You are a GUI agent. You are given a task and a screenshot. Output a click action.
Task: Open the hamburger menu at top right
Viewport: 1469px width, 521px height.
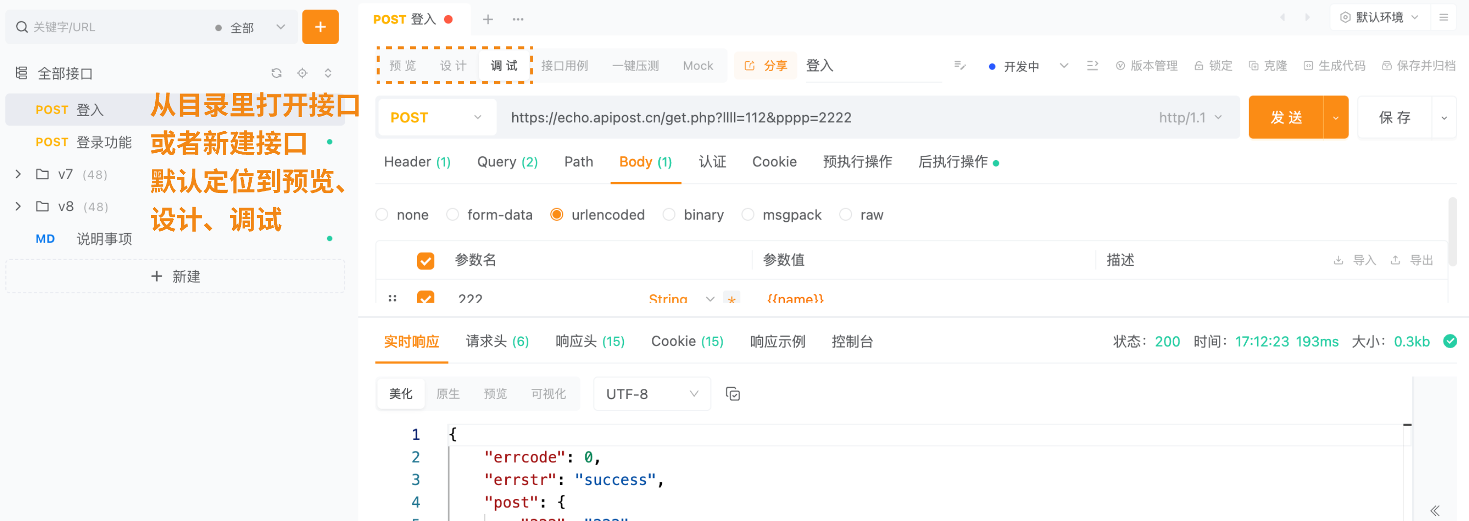[1444, 17]
